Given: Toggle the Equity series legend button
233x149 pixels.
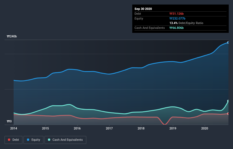Looking at the screenshot, I should tap(33, 140).
